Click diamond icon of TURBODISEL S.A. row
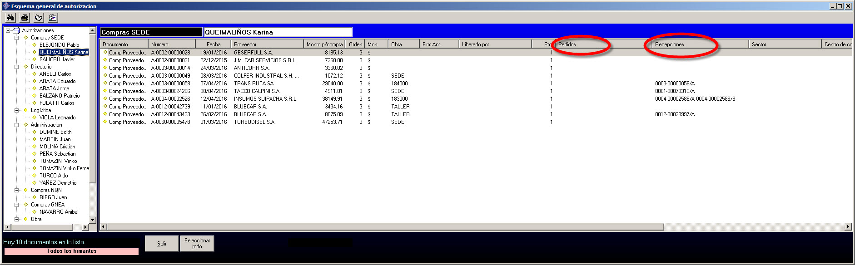Screen dimensions: 855x265 (x=105, y=122)
